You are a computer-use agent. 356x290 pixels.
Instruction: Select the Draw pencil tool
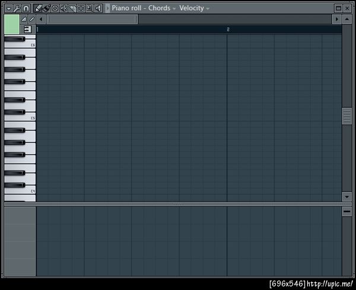tap(38, 9)
